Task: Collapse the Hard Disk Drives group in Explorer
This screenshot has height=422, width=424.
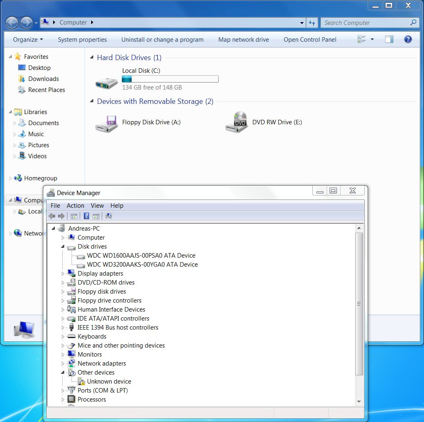Action: (x=92, y=57)
